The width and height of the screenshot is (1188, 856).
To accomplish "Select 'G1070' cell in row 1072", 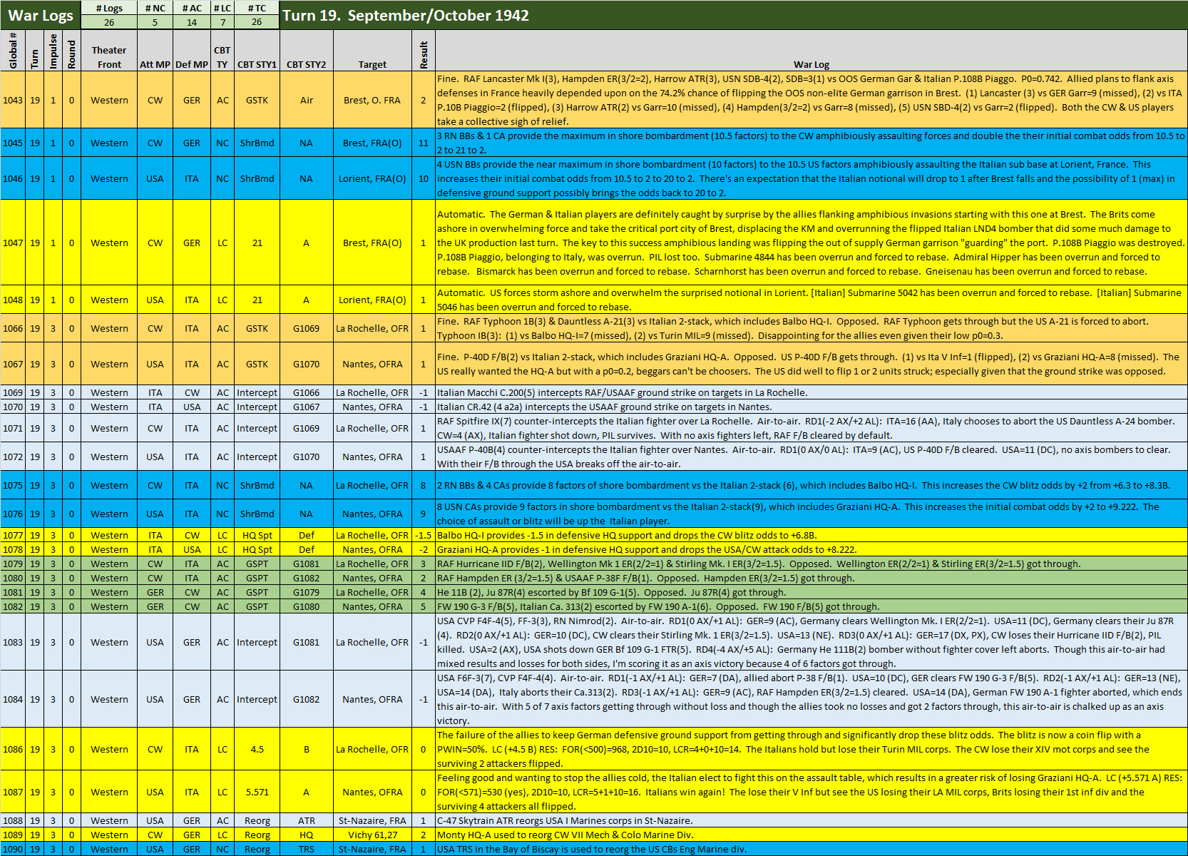I will pos(306,457).
